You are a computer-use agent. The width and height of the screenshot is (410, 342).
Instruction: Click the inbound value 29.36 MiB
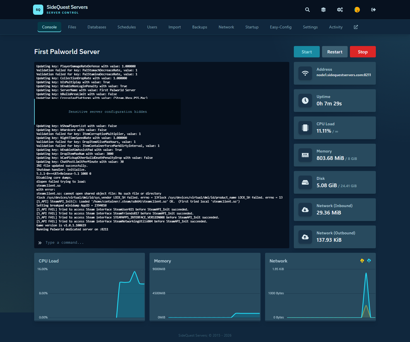(x=329, y=213)
